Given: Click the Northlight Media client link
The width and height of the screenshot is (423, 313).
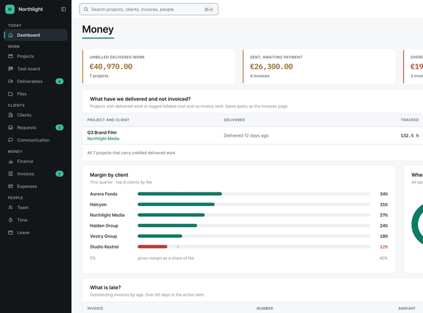Looking at the screenshot, I should pos(103,139).
